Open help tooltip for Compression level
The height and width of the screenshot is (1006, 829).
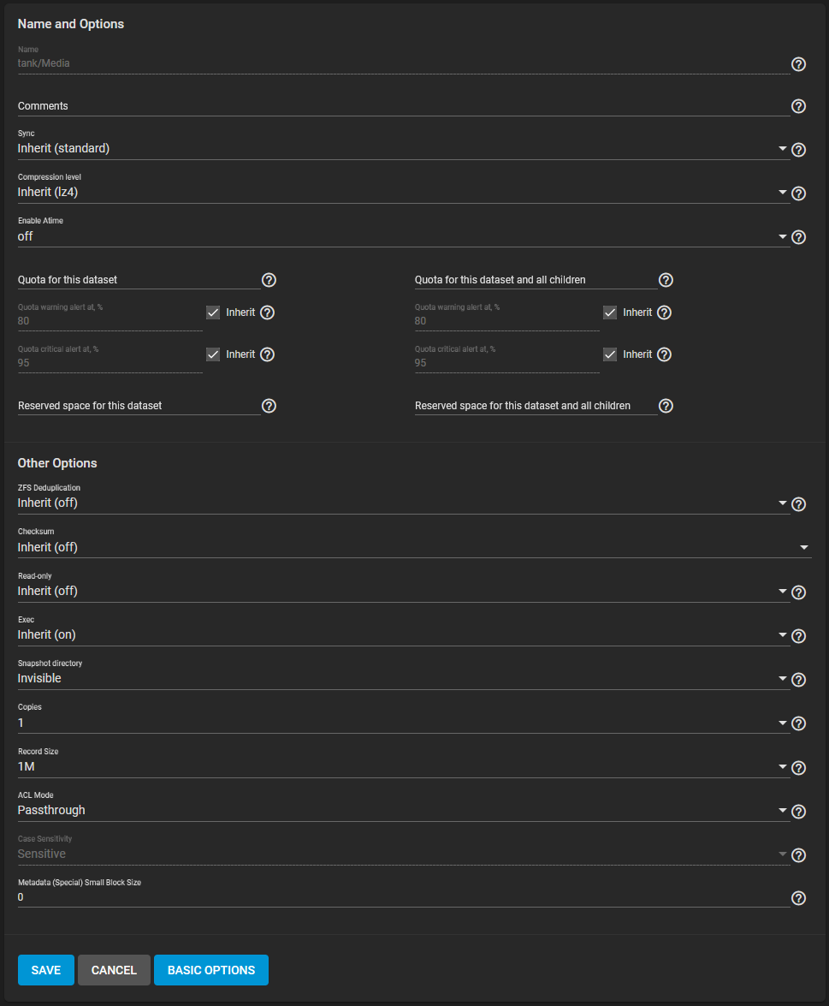(798, 193)
